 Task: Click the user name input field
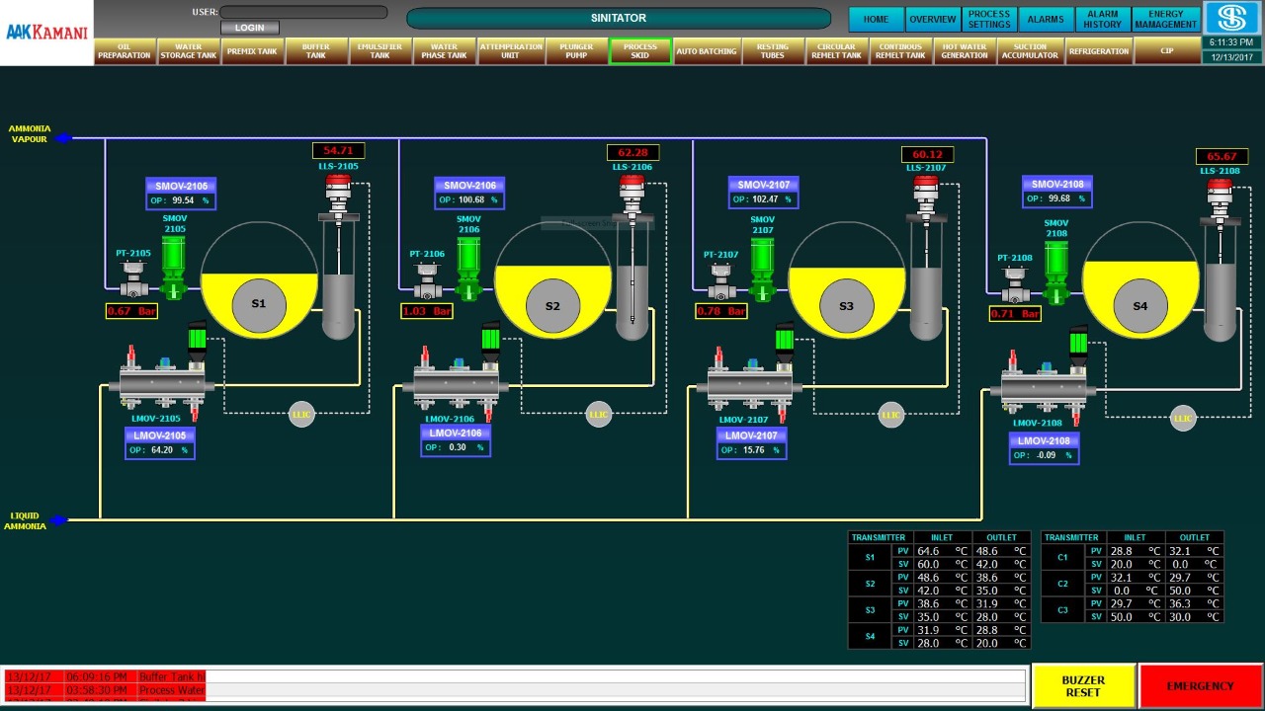coord(303,12)
